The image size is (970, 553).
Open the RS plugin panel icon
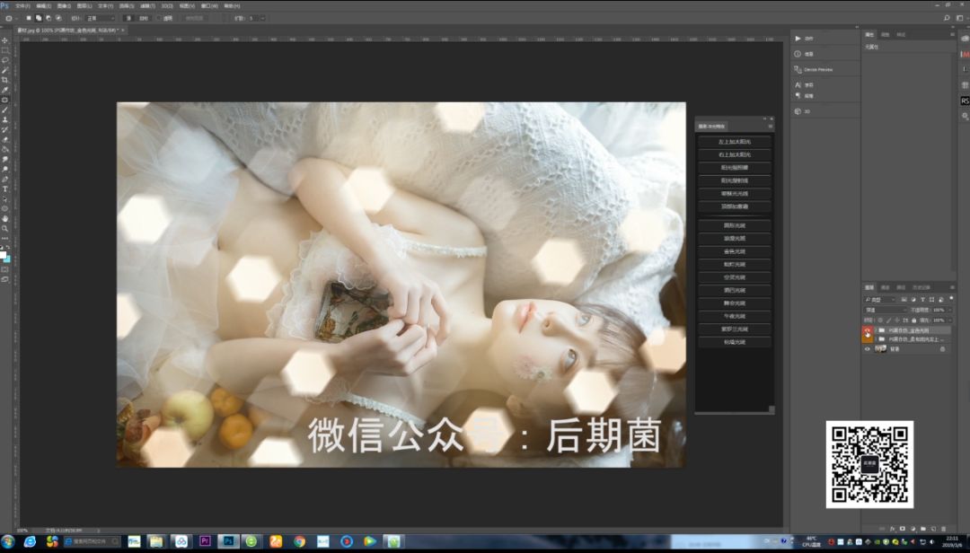point(965,101)
